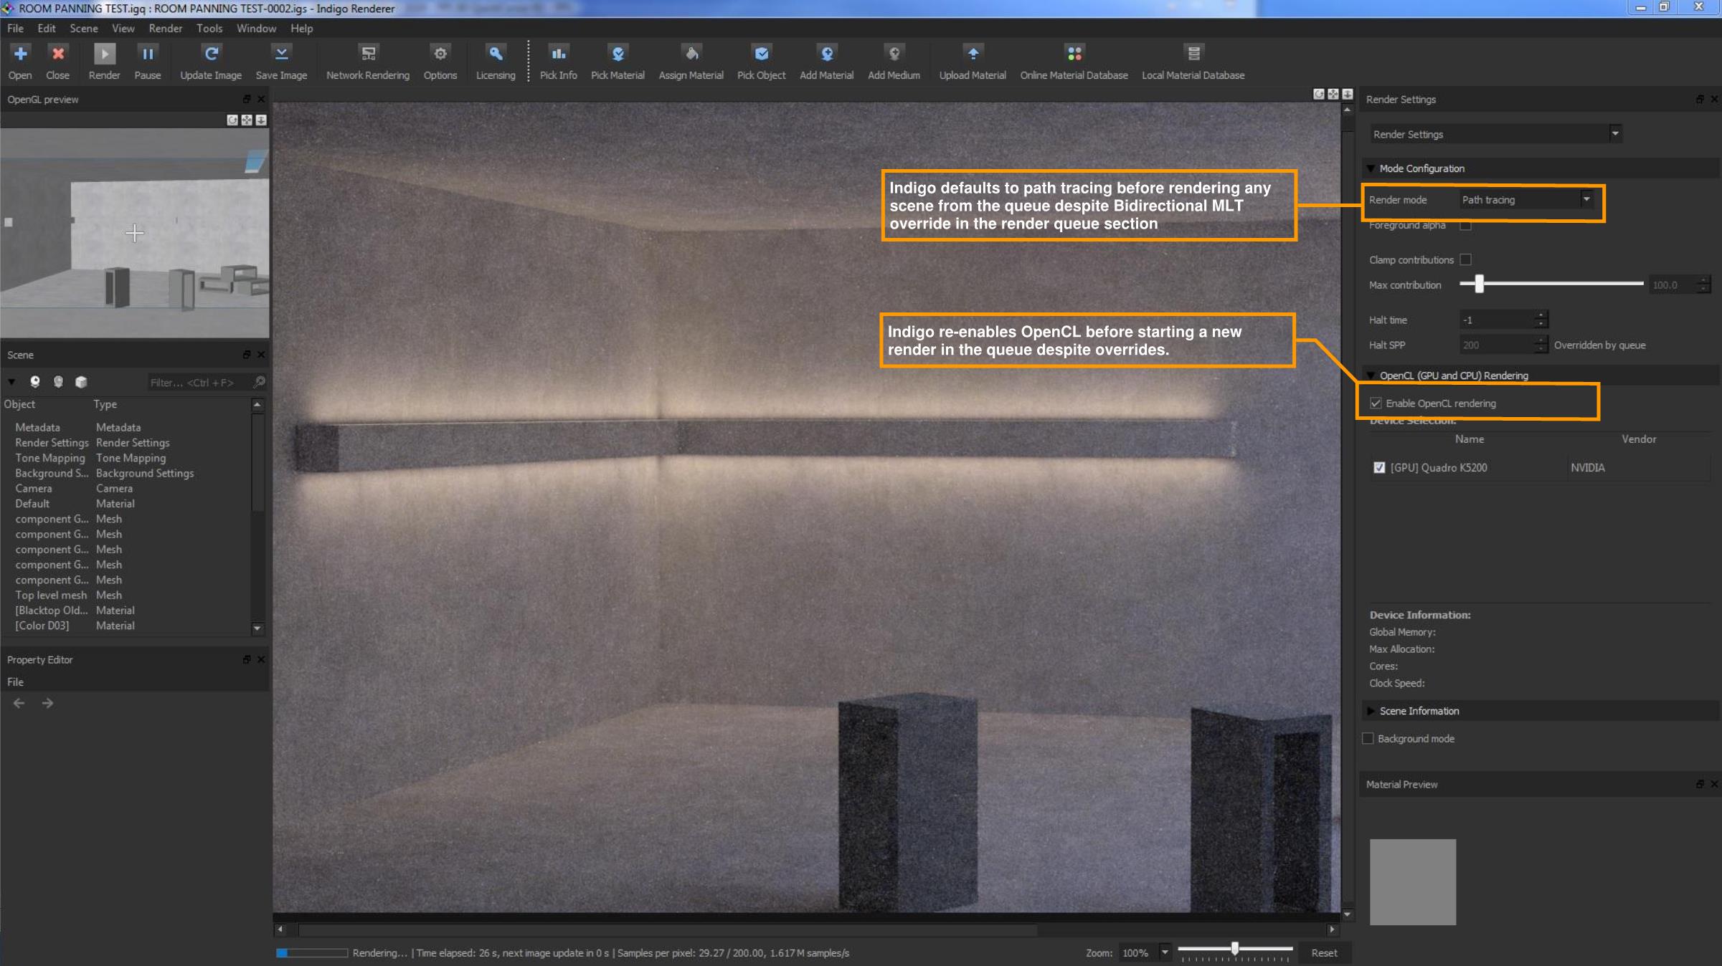This screenshot has height=966, width=1722.
Task: Toggle the Clamp contributions checkbox
Action: (1465, 259)
